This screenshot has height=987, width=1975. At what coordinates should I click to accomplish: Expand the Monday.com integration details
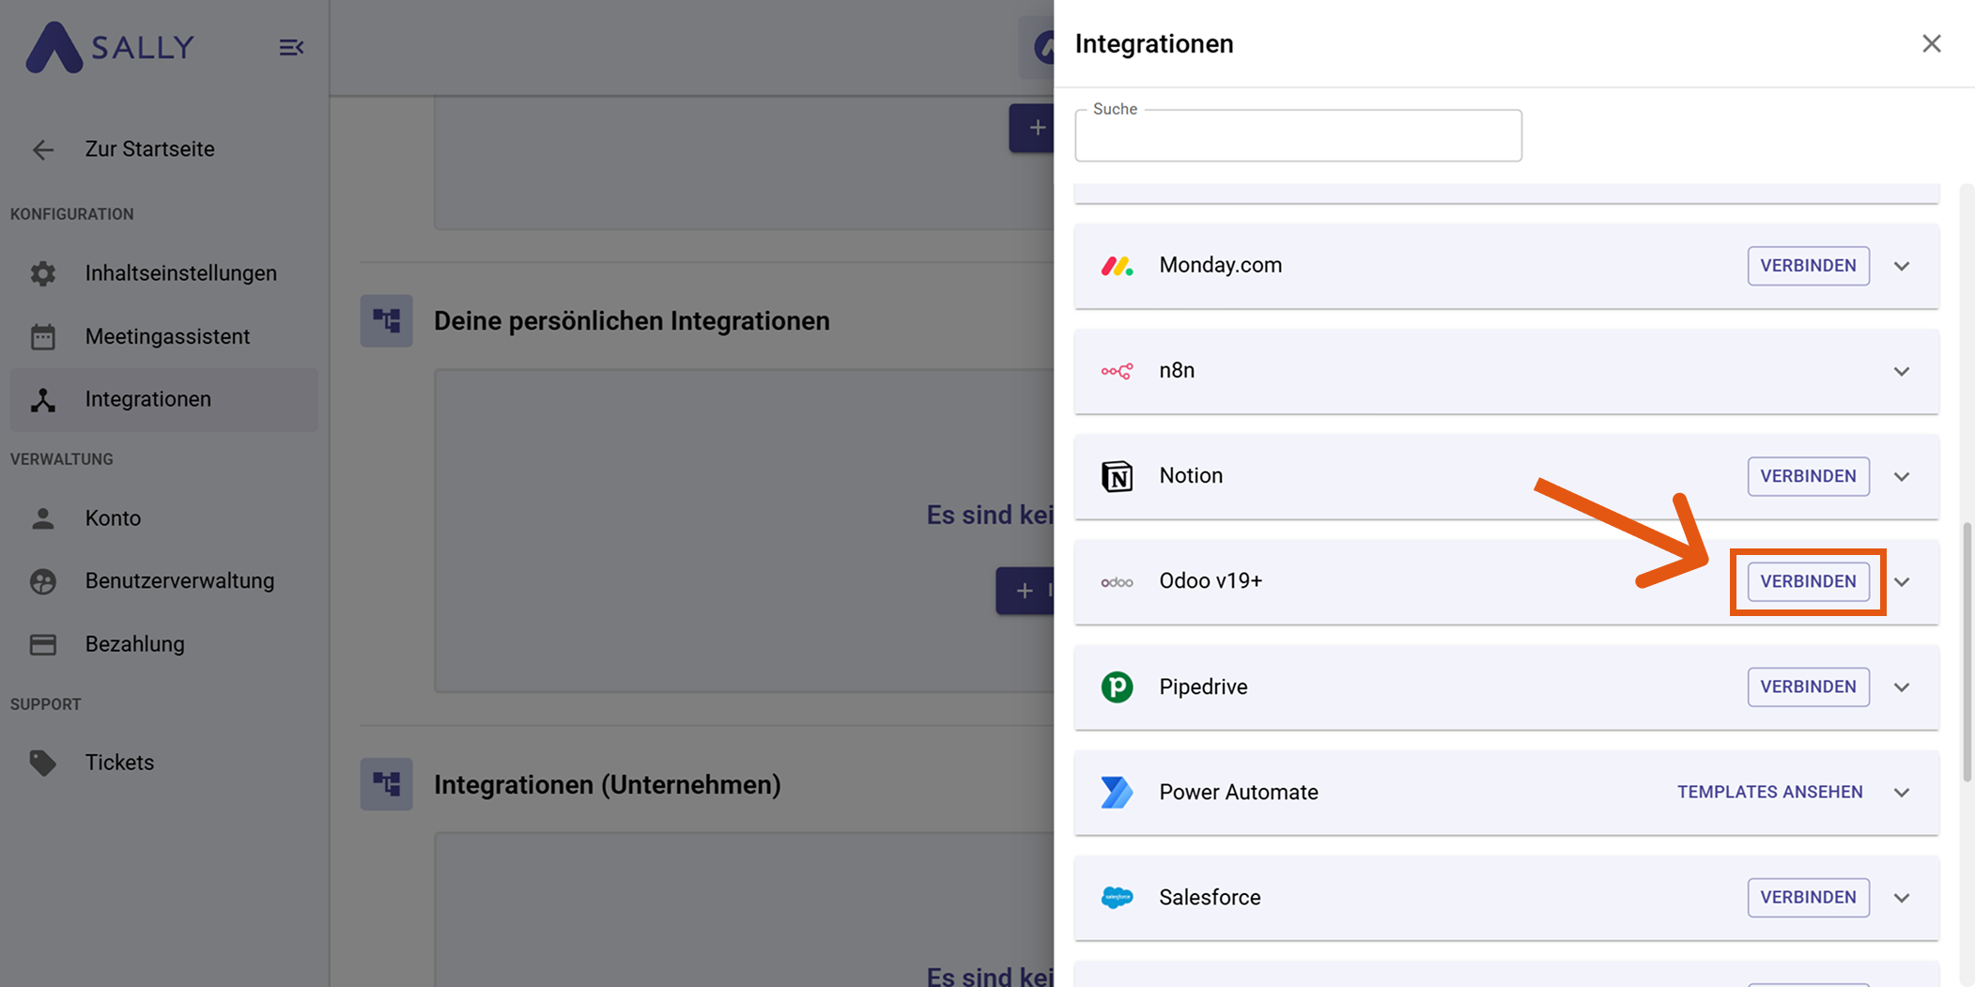(1902, 266)
